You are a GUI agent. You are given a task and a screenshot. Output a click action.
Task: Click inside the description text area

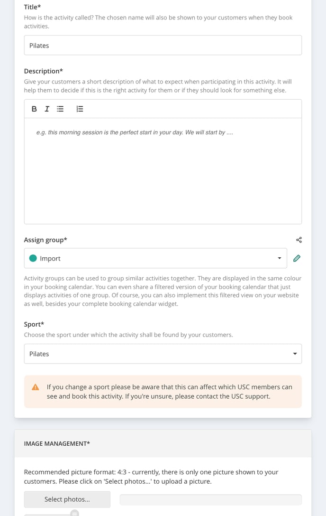click(163, 171)
